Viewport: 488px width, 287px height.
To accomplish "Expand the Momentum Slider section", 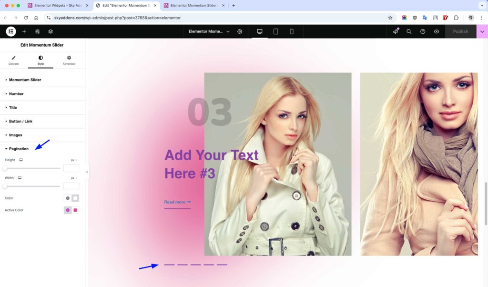I will point(42,80).
